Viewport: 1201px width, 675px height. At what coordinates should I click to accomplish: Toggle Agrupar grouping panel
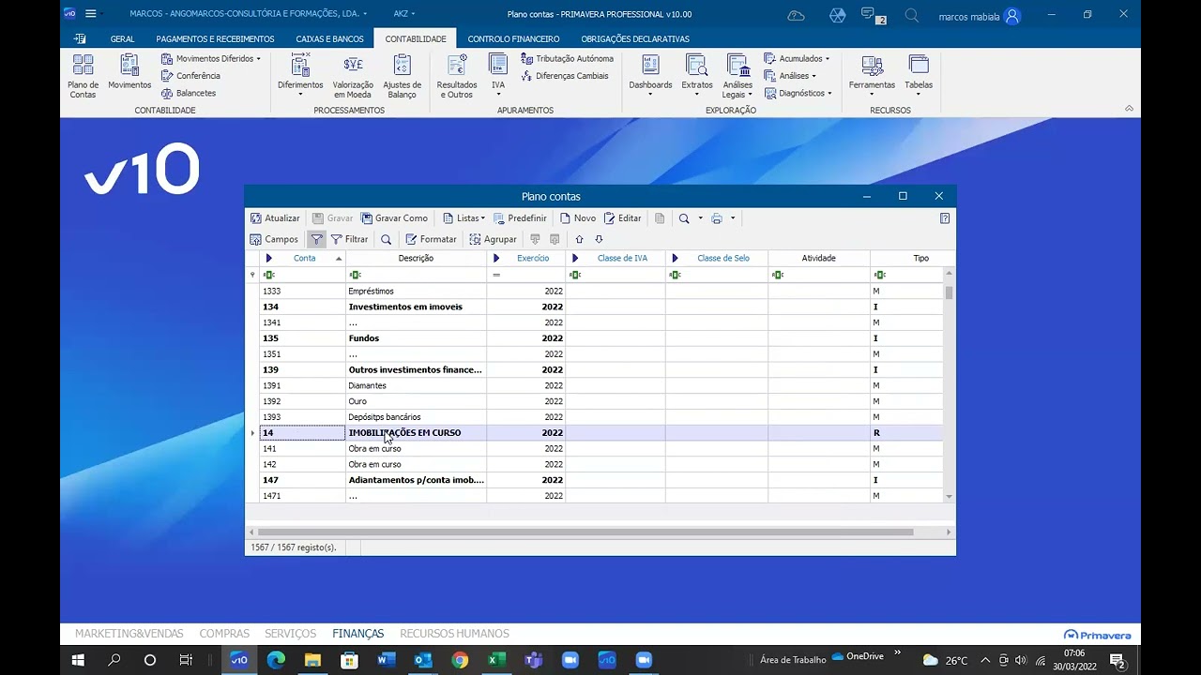click(x=493, y=239)
